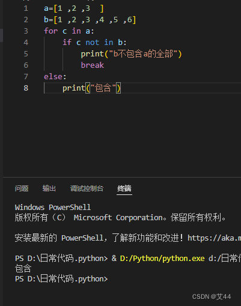Image resolution: width=241 pixels, height=306 pixels.
Task: Click line number 4 in gutter
Action: pos(26,43)
